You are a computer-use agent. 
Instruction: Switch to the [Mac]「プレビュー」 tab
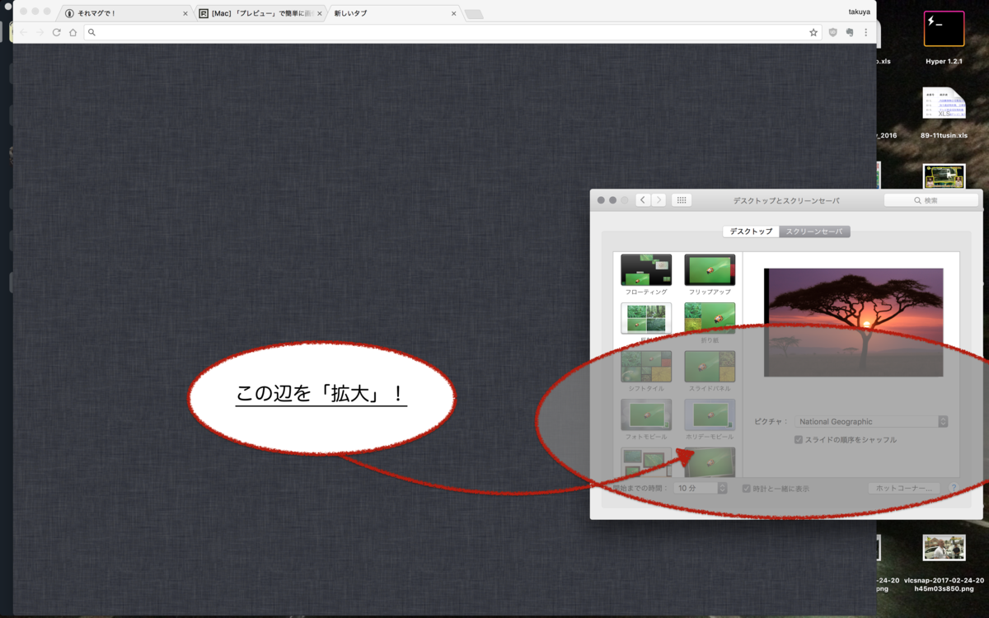(260, 13)
